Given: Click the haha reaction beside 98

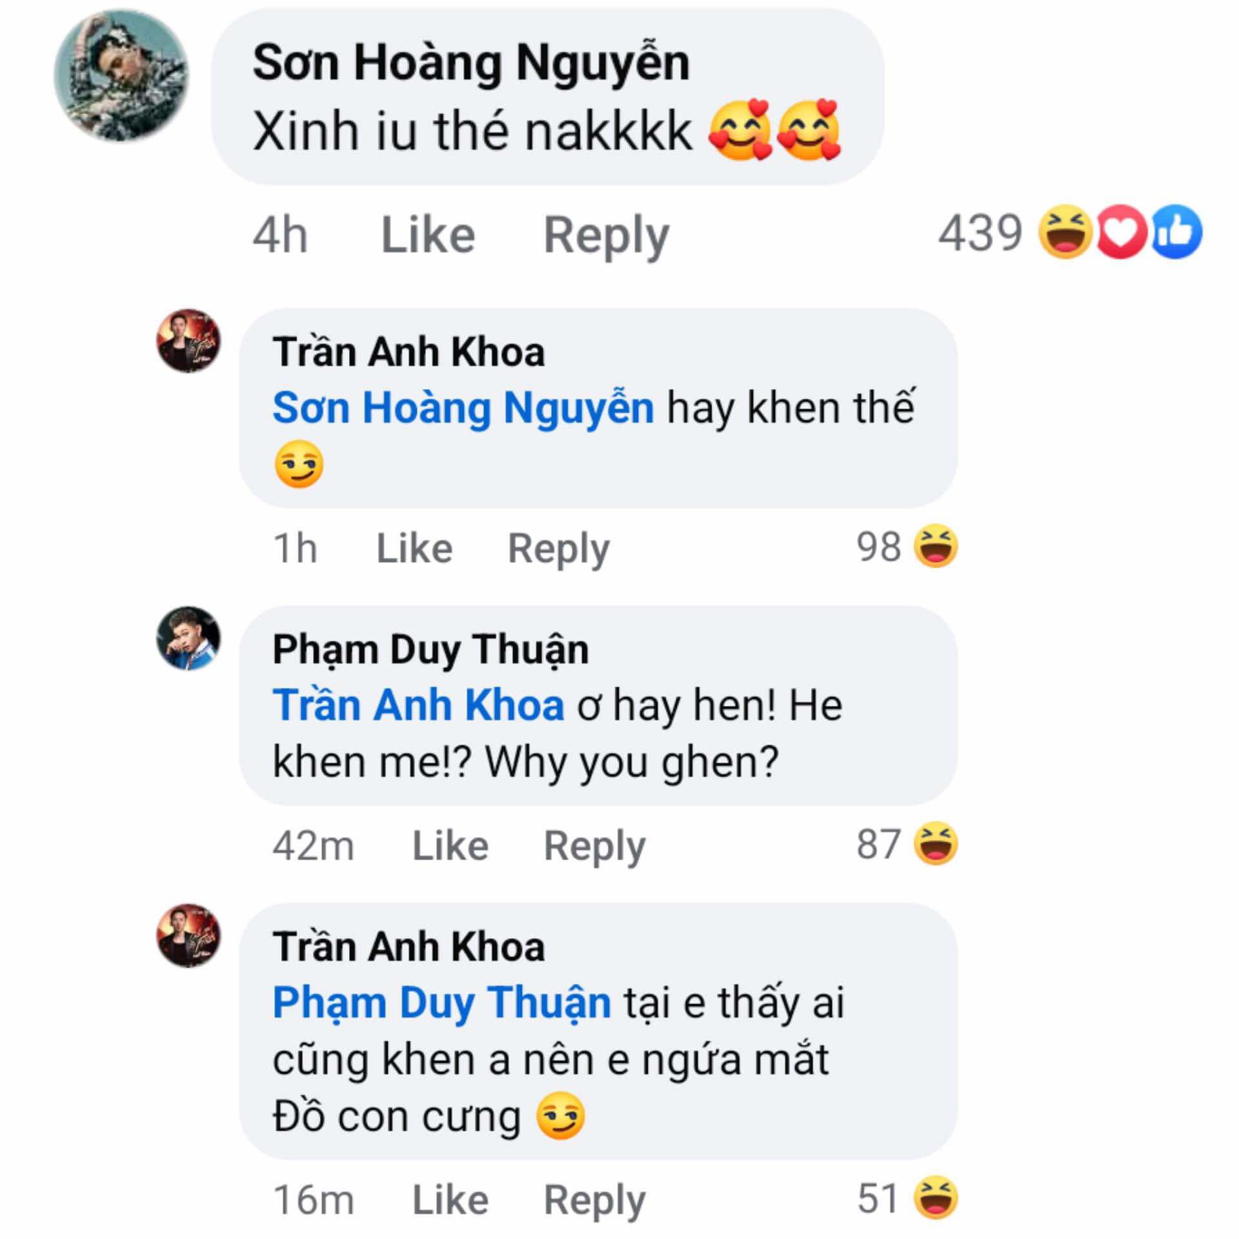Looking at the screenshot, I should tap(936, 547).
